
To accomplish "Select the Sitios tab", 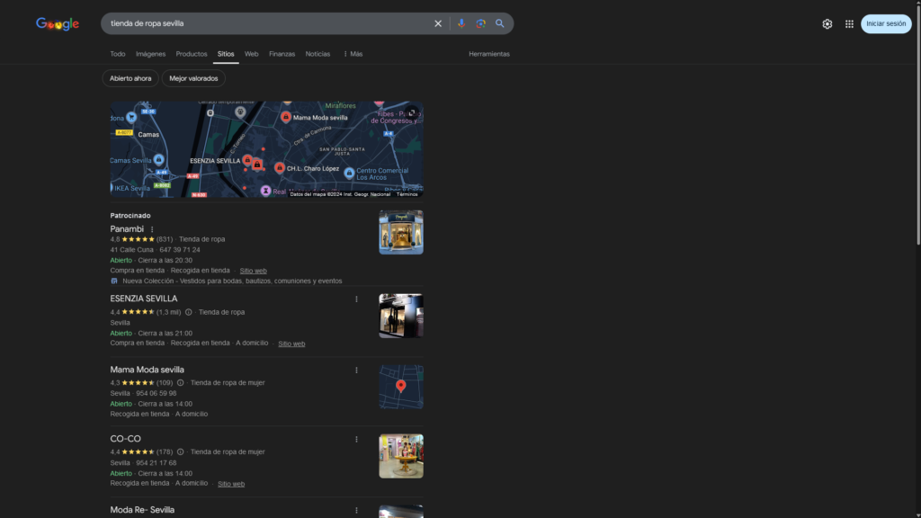I will pos(226,54).
